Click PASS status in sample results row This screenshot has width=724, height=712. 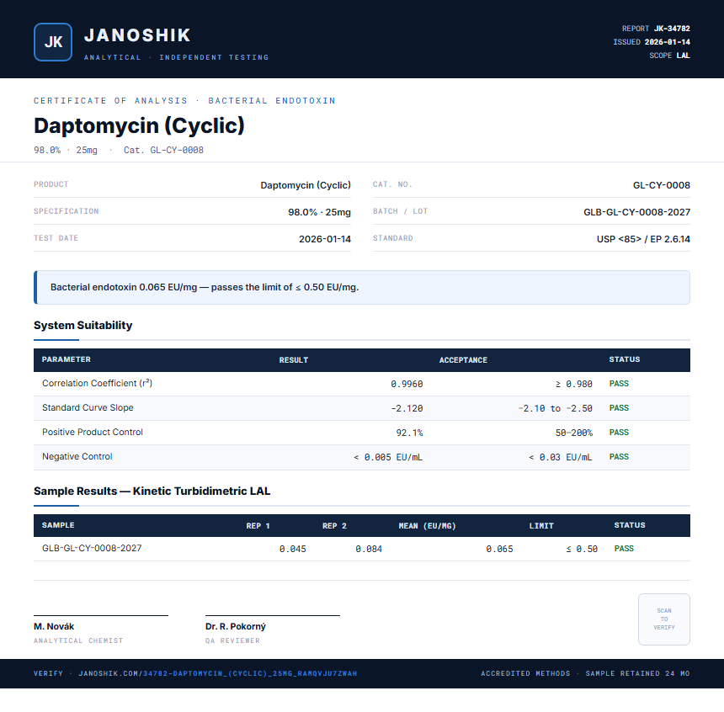point(624,549)
